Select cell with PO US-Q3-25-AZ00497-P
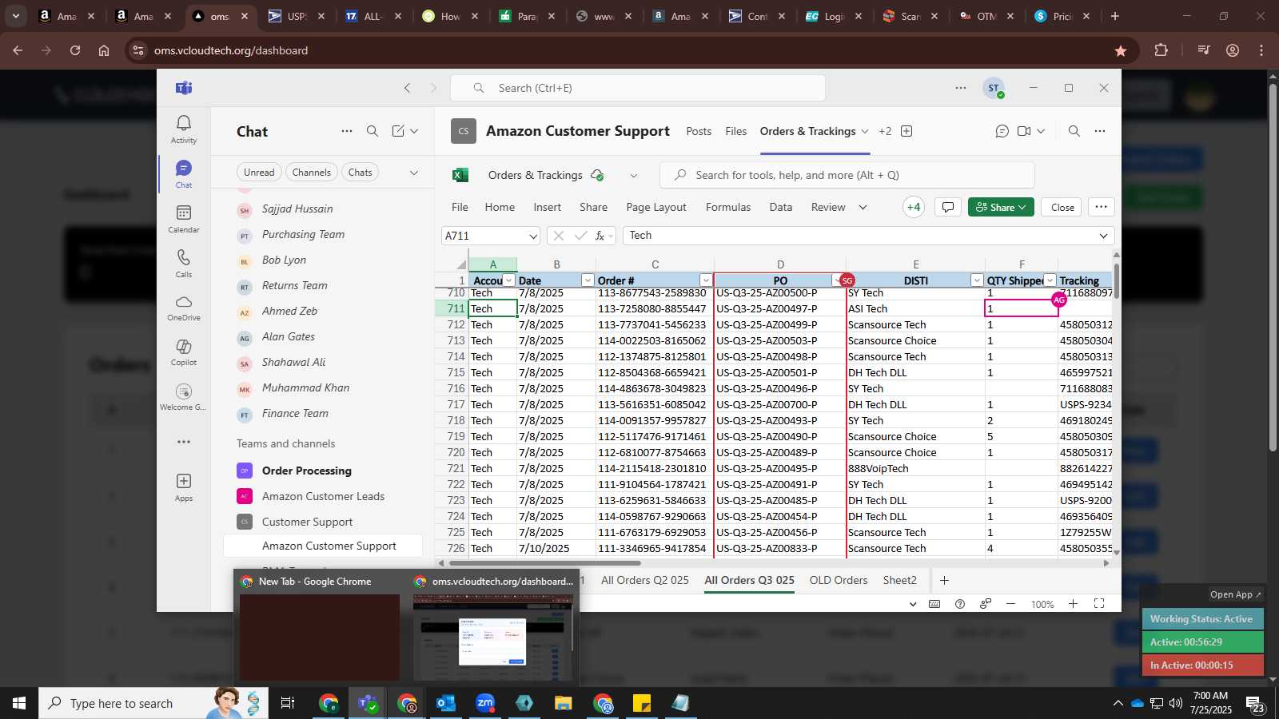The width and height of the screenshot is (1279, 719). point(779,308)
